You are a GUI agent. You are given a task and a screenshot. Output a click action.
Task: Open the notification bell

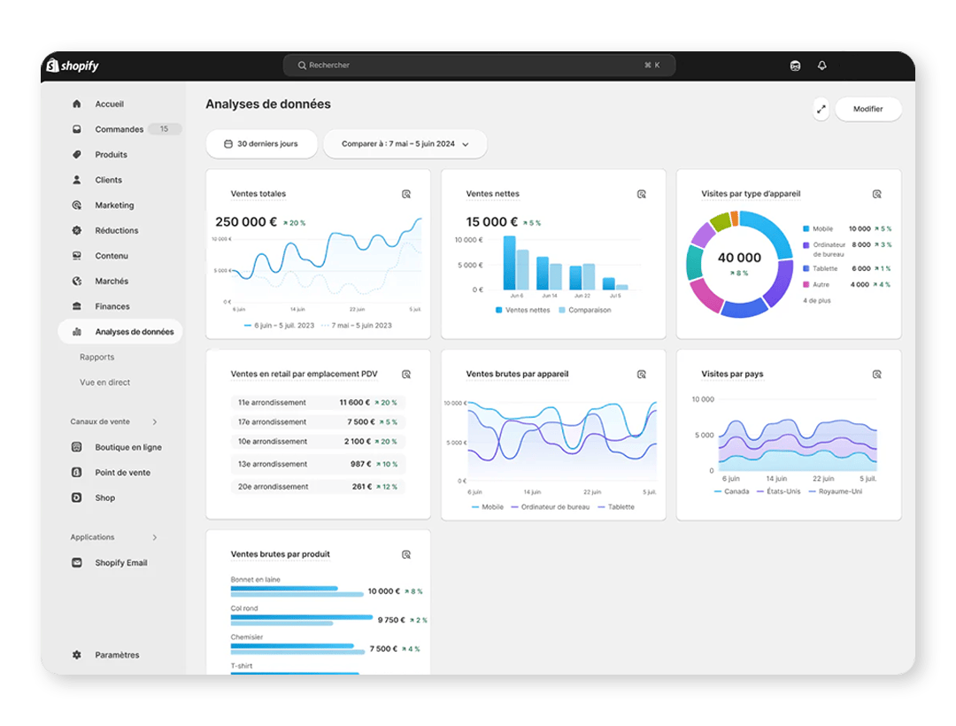(x=822, y=65)
